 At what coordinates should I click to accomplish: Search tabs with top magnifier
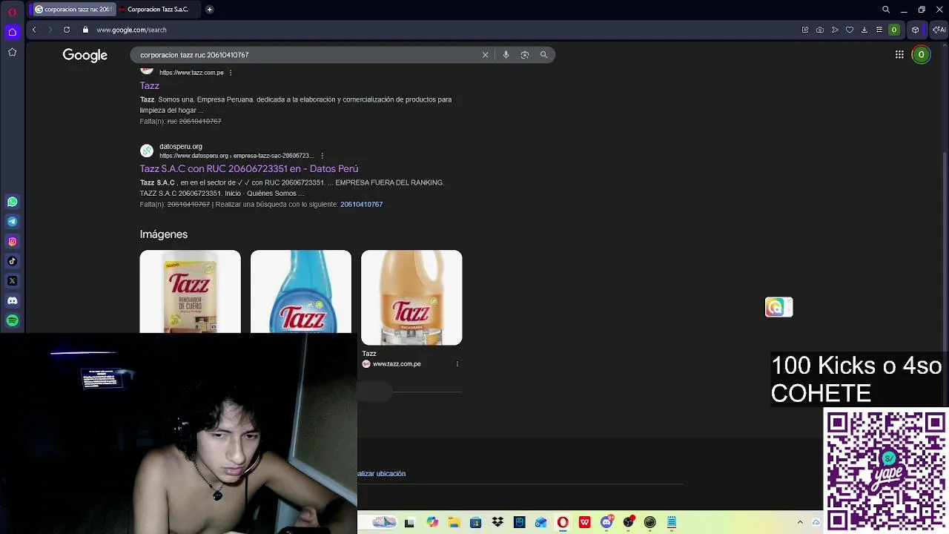886,10
